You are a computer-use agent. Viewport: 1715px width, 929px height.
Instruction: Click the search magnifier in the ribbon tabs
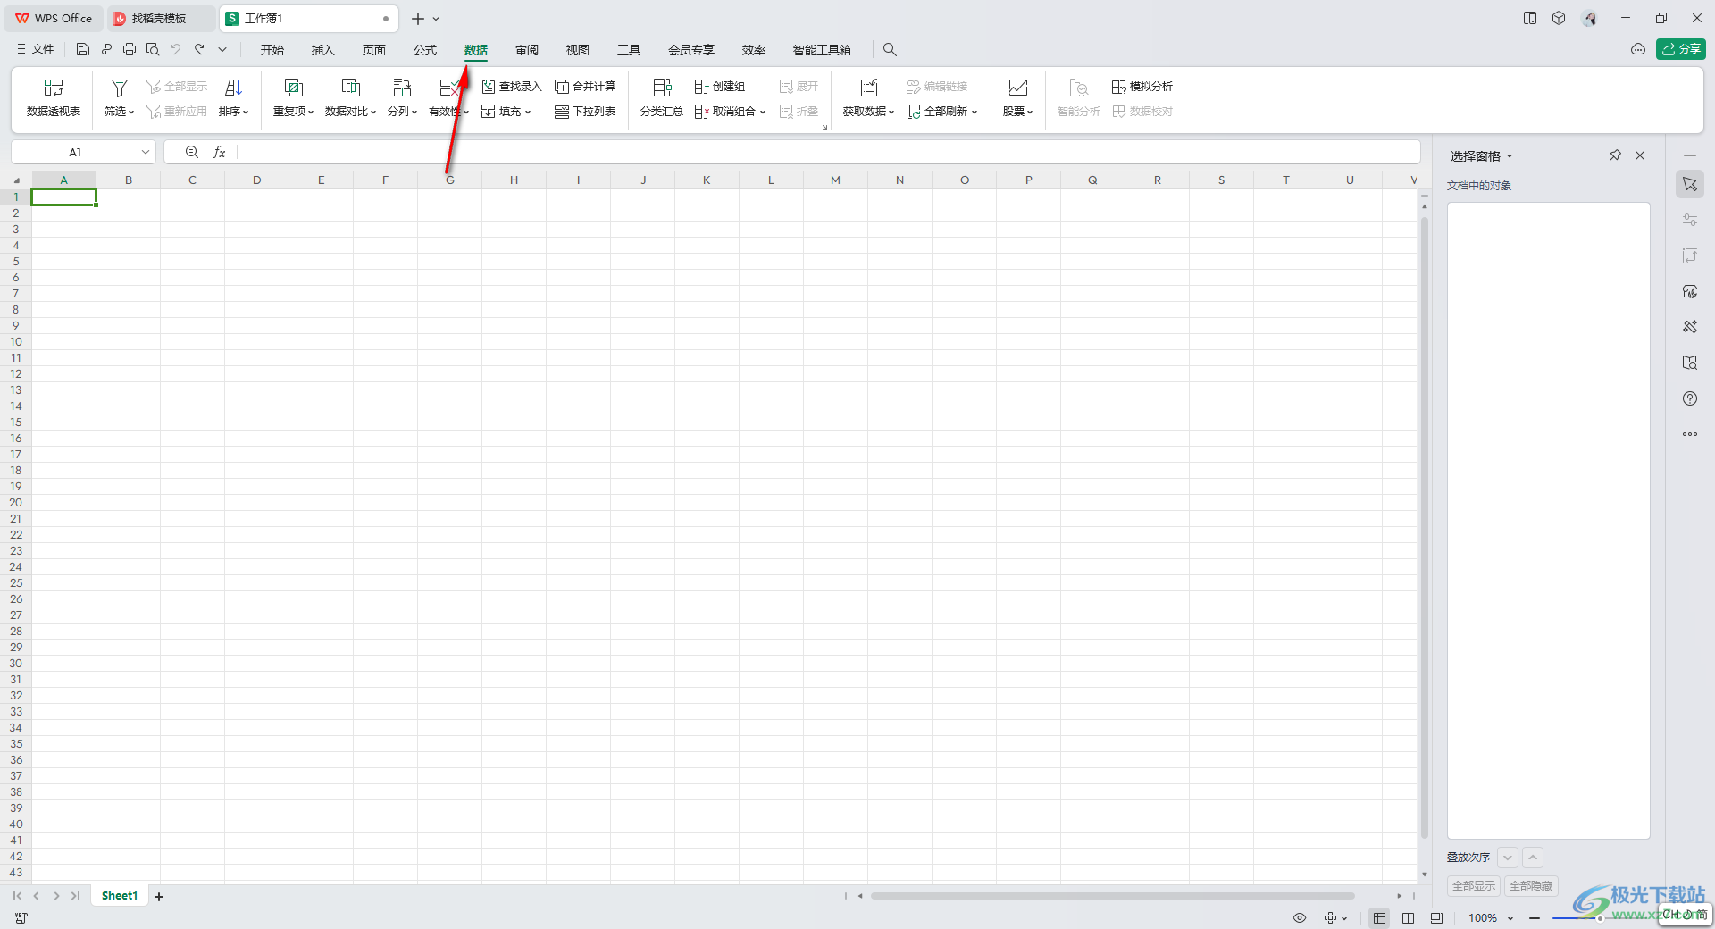point(890,50)
